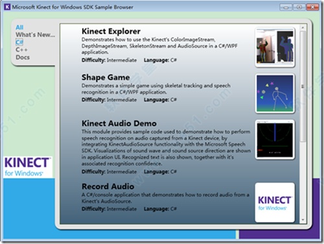Screen dimensions: 324x244
Task: Close the Sample Browser window
Action: pos(312,7)
